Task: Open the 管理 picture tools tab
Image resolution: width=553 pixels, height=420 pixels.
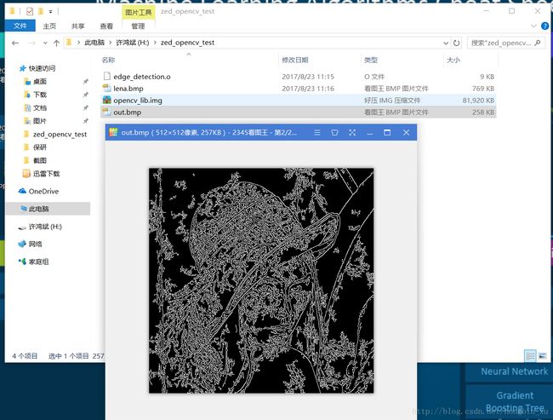Action: point(138,26)
